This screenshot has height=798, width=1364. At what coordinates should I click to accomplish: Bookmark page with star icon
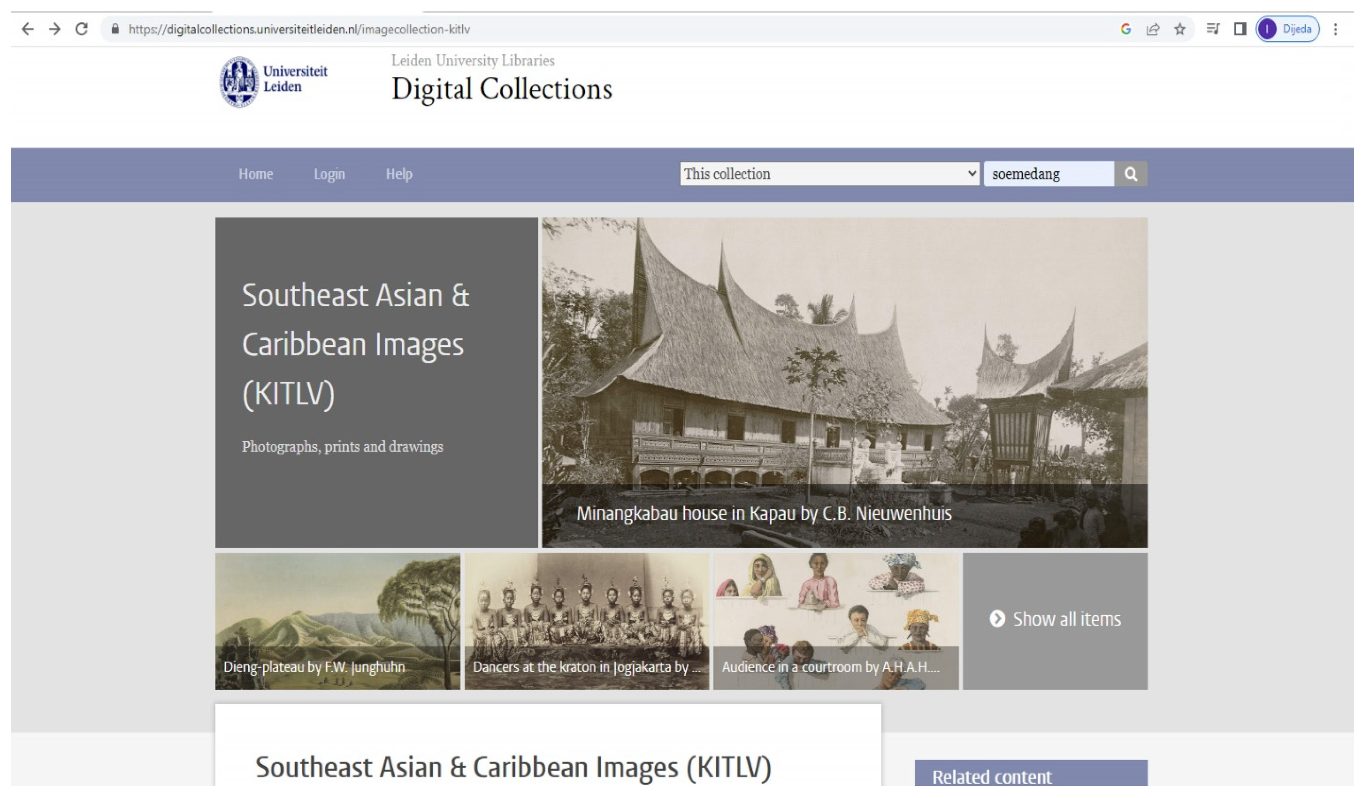click(1180, 29)
